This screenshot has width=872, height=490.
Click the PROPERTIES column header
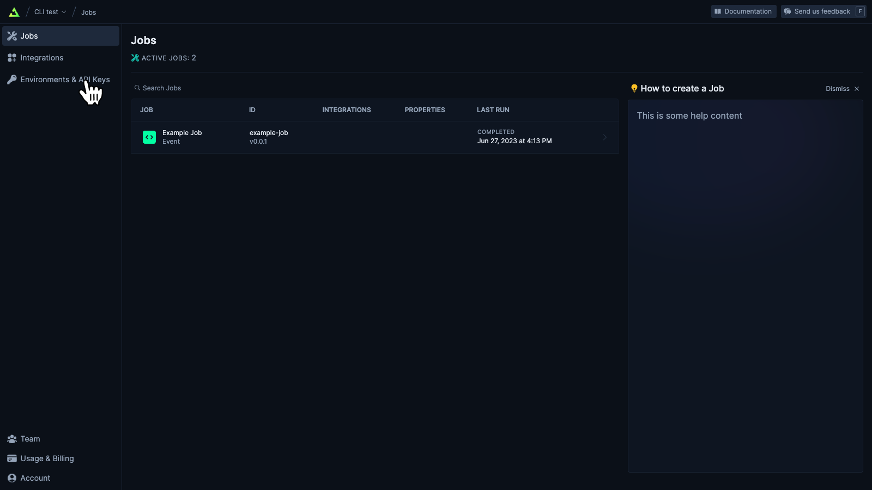[x=425, y=110]
